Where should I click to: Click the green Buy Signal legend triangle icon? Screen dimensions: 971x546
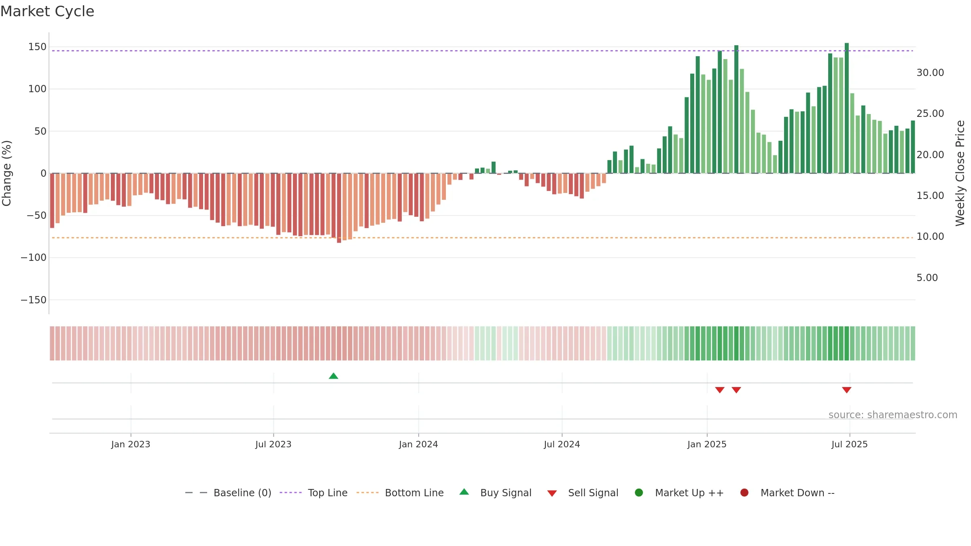click(x=464, y=492)
